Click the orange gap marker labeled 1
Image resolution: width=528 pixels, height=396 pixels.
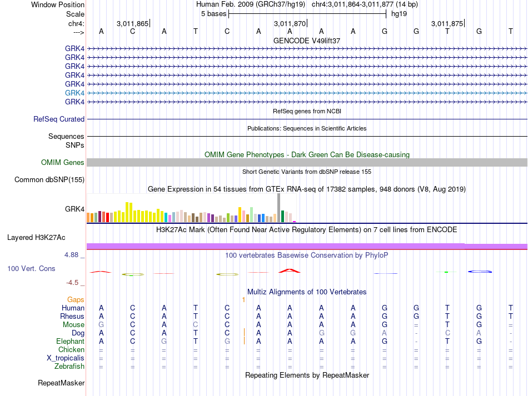pyautogui.click(x=243, y=299)
